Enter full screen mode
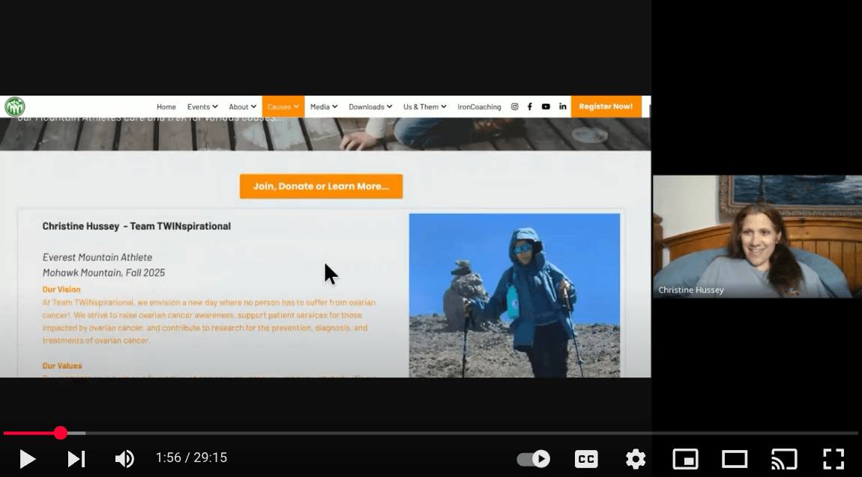The height and width of the screenshot is (477, 862). 834,458
